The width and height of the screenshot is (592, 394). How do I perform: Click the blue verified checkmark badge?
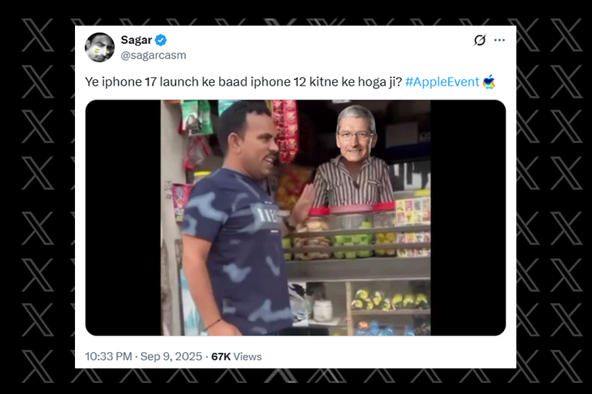click(161, 40)
